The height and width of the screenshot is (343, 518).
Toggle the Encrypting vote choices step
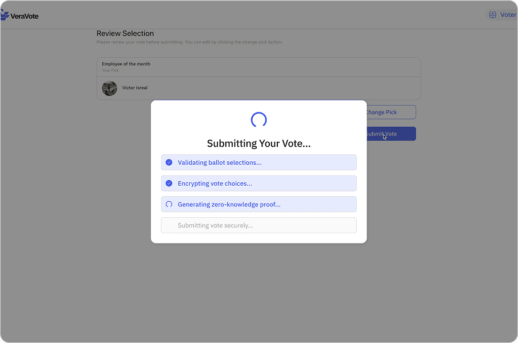click(x=258, y=183)
